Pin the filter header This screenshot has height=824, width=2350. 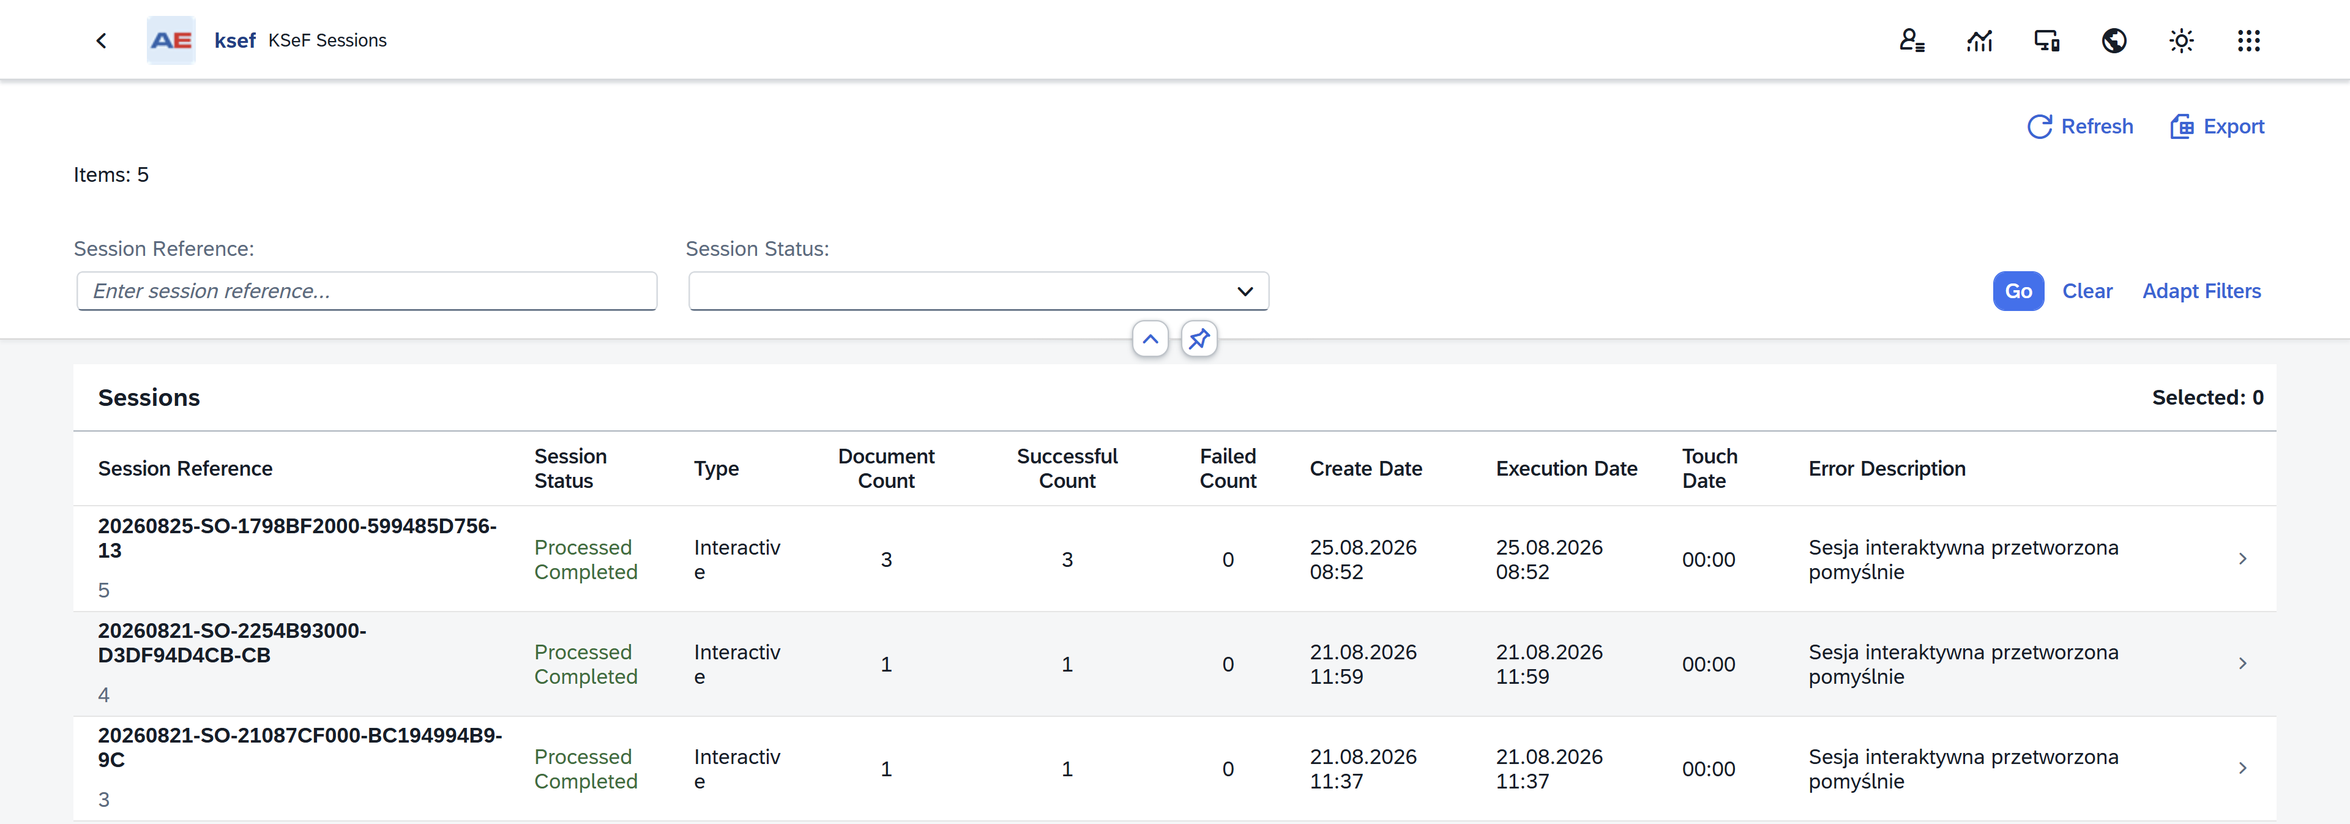1199,339
